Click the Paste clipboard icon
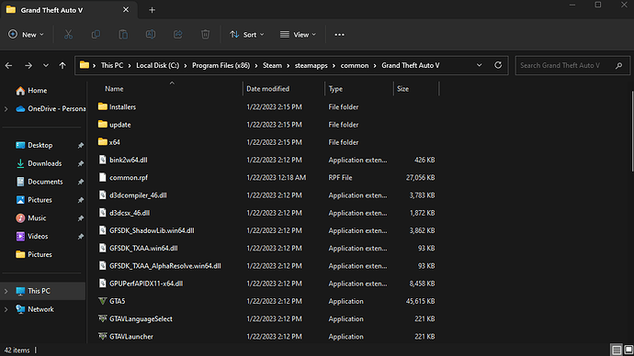 pos(123,35)
